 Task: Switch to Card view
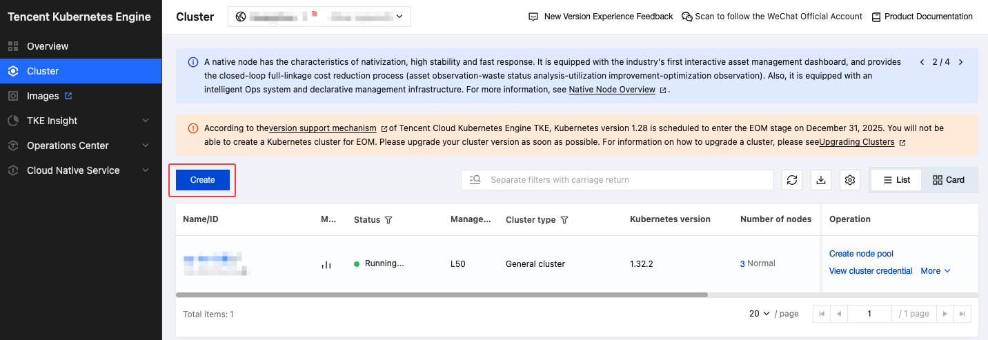949,180
